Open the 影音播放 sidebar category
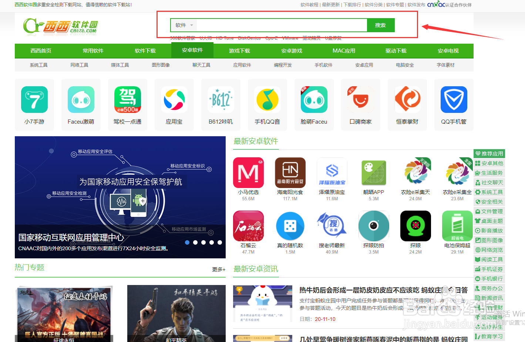 (489, 231)
